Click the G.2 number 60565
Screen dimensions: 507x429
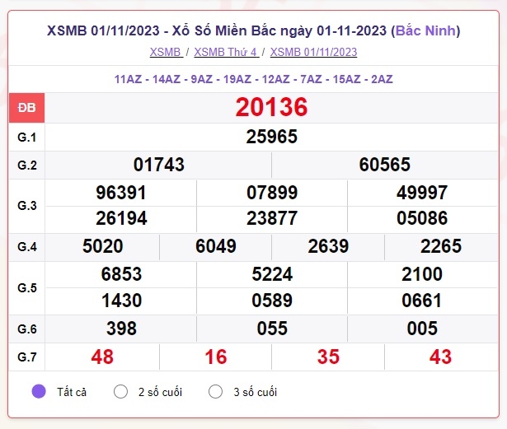point(384,165)
